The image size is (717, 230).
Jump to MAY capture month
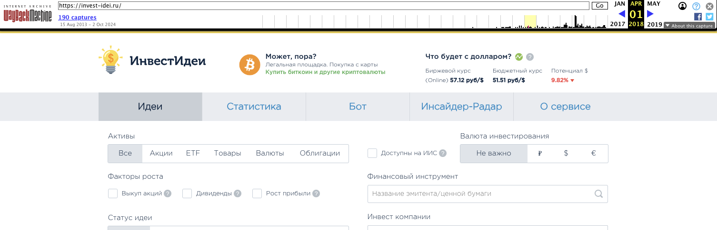tap(654, 4)
